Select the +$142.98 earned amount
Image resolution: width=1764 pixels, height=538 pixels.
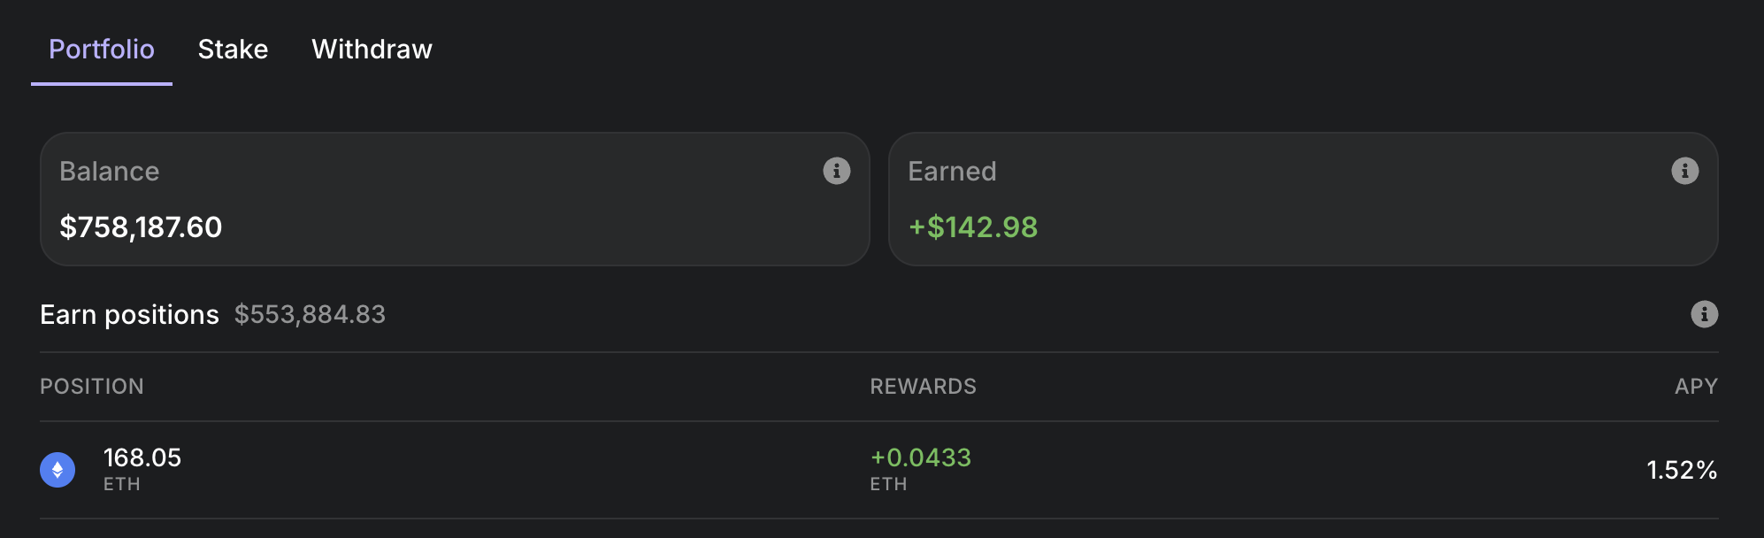pyautogui.click(x=973, y=227)
